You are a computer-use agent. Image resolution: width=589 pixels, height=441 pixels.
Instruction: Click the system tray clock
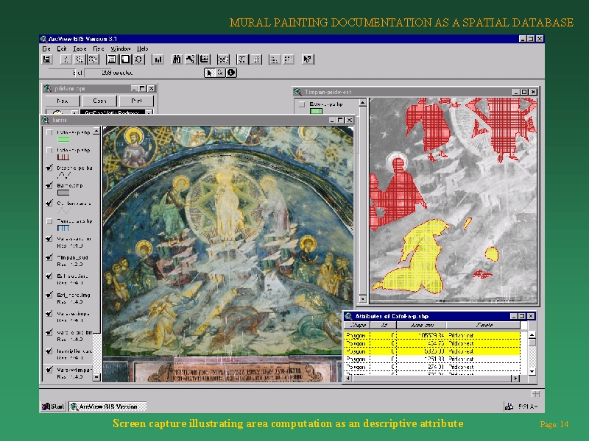point(528,406)
